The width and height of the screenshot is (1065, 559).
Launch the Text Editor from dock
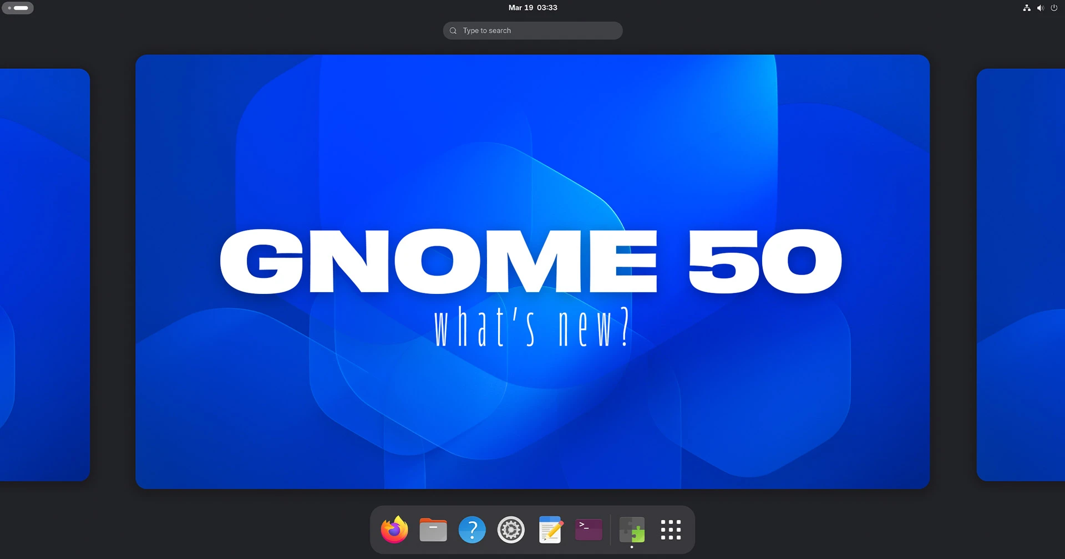[x=550, y=530]
